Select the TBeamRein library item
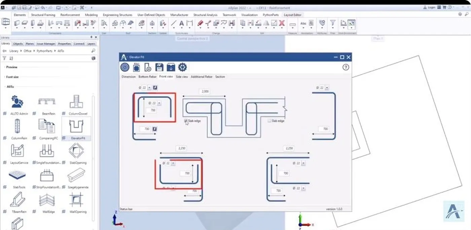 [17, 203]
